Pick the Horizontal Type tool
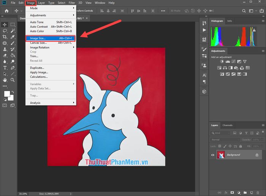This screenshot has width=266, height=196. [5, 68]
